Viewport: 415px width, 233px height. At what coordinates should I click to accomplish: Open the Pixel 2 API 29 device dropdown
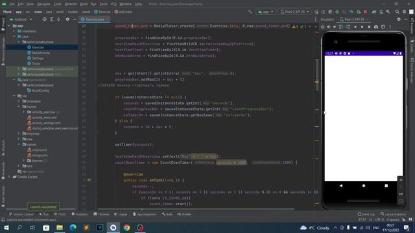[294, 12]
